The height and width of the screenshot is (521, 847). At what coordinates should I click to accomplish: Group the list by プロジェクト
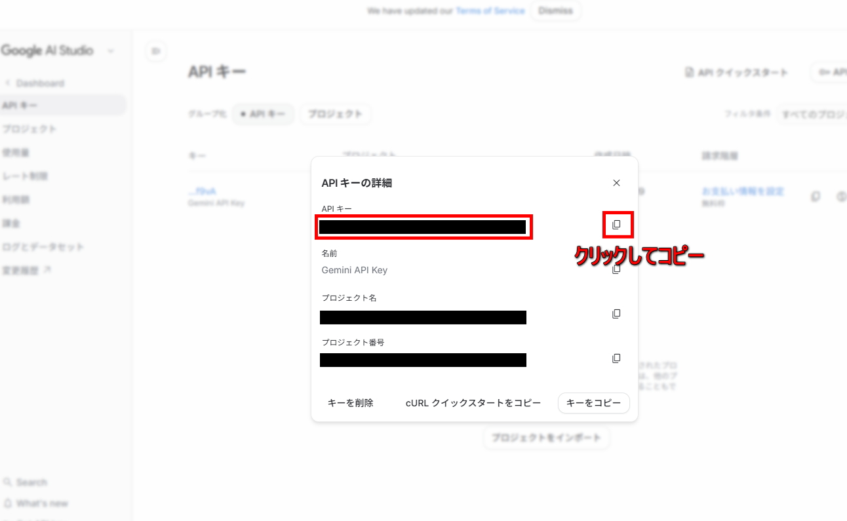tap(336, 114)
